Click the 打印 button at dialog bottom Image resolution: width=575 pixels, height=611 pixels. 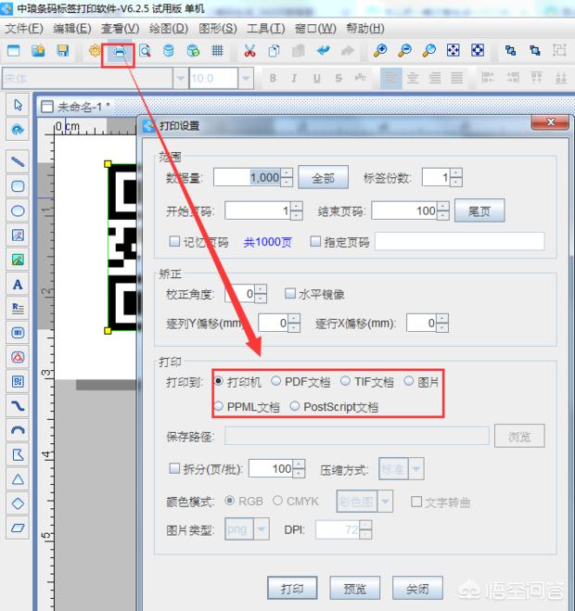tap(292, 589)
